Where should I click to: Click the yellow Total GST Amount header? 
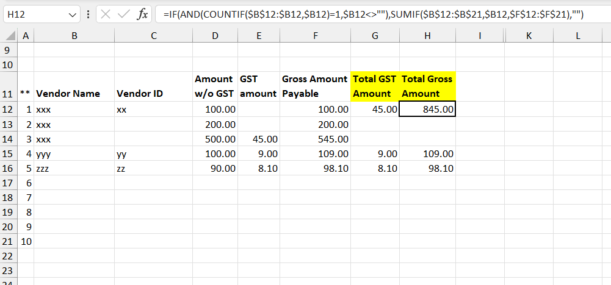tap(375, 86)
